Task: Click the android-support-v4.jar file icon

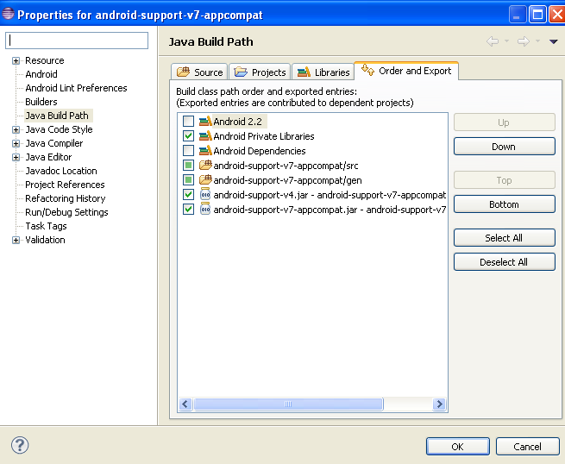Action: click(205, 195)
